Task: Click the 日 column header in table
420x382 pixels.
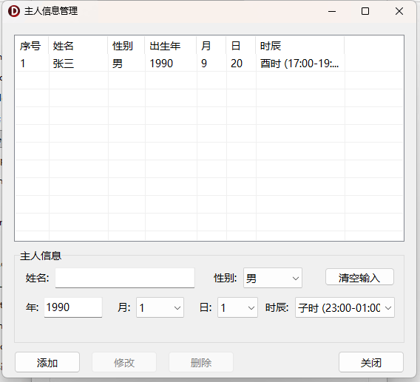Action: (x=241, y=46)
